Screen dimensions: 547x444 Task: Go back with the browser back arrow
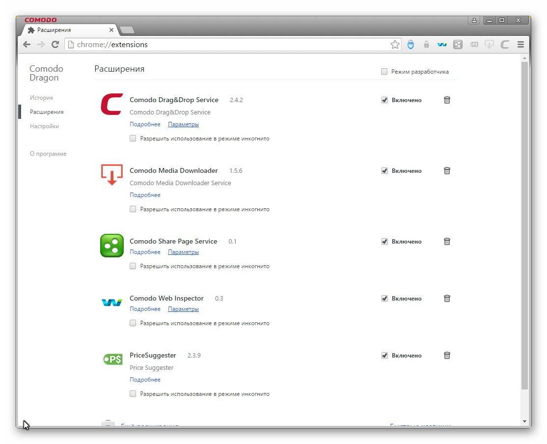(x=27, y=44)
